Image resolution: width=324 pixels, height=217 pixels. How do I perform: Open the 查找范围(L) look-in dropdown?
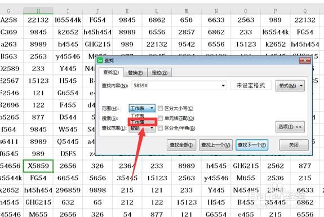tap(142, 129)
